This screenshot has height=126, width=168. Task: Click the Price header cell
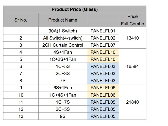pyautogui.click(x=132, y=16)
